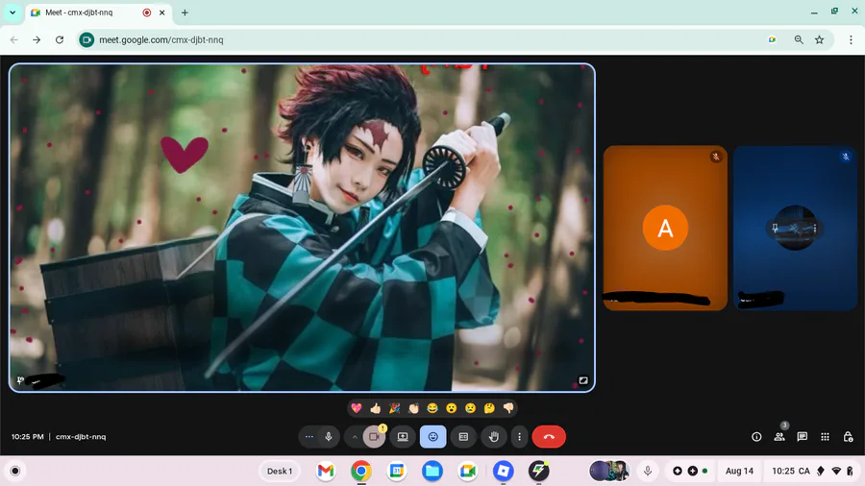Click the Desk 1 button on shelf

point(280,472)
